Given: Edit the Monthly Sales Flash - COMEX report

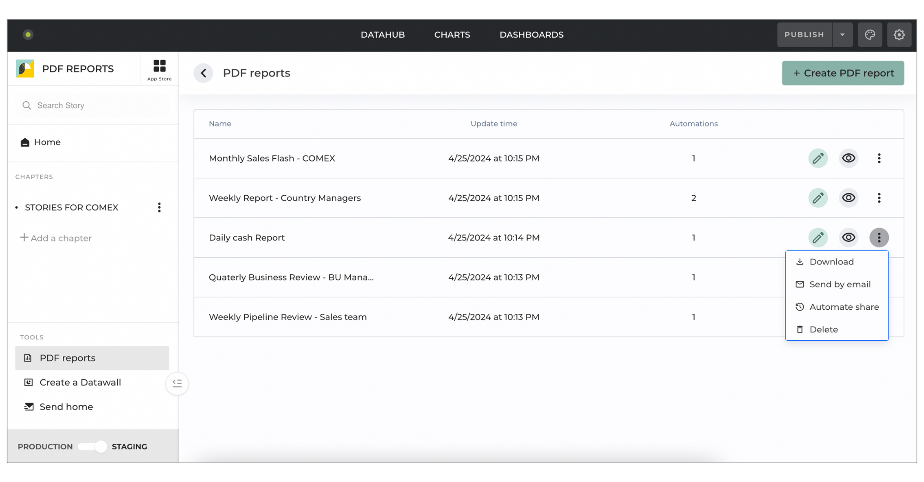Looking at the screenshot, I should click(818, 158).
